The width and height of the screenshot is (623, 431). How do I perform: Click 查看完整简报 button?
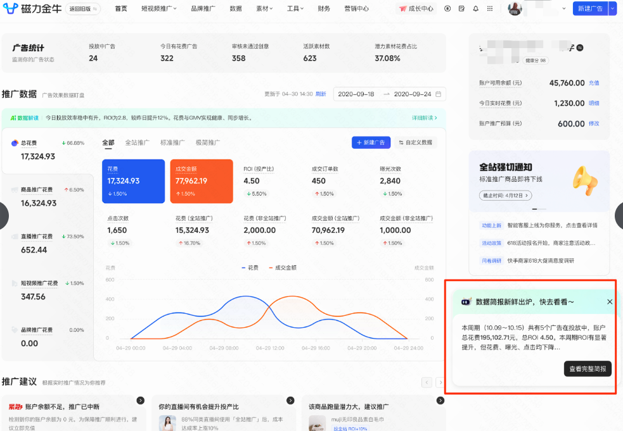[588, 369]
